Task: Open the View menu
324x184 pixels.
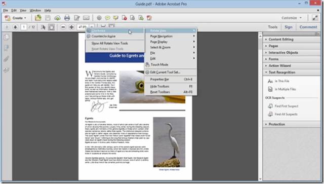Action: click(x=23, y=10)
